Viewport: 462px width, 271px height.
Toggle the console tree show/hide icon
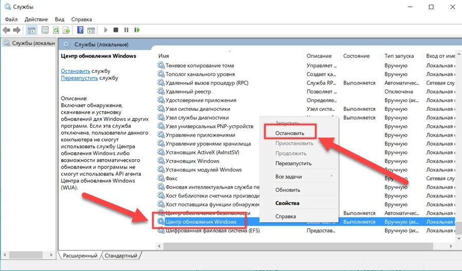pyautogui.click(x=31, y=30)
